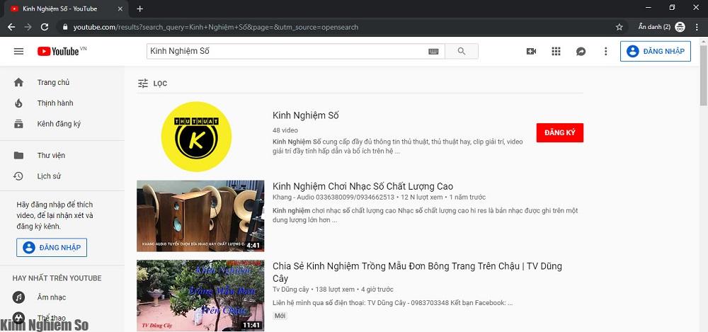
Task: Click the HAY NHẤT TRÊN YOUTUBE heading
Action: [57, 278]
